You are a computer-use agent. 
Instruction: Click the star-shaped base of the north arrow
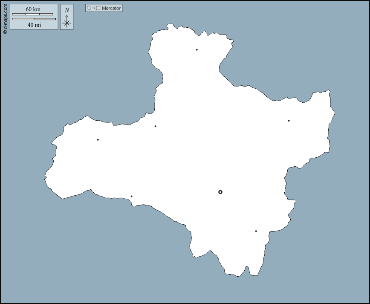66,23
